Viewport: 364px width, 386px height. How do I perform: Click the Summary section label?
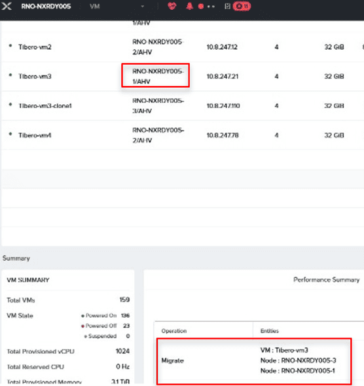(x=16, y=258)
